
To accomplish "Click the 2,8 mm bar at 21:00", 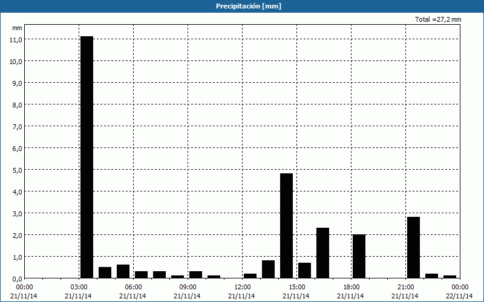I will pos(414,248).
